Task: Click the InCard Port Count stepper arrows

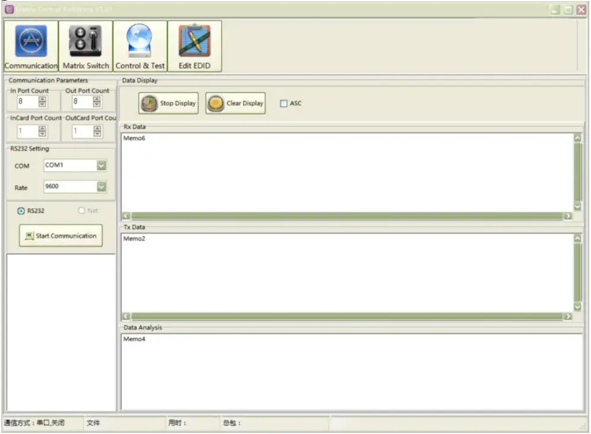Action: [42, 131]
